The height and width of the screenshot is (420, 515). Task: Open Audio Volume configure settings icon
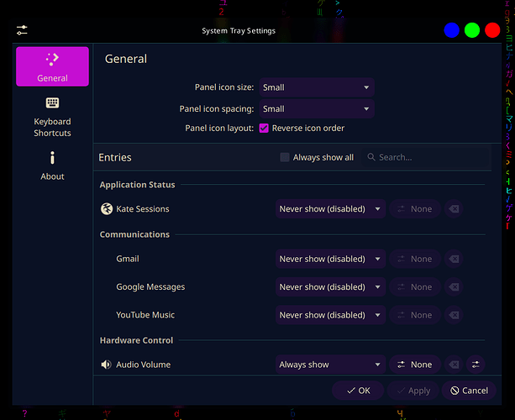pos(476,365)
